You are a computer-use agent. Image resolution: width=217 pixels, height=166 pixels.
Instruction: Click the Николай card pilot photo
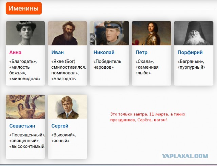[x=109, y=33]
